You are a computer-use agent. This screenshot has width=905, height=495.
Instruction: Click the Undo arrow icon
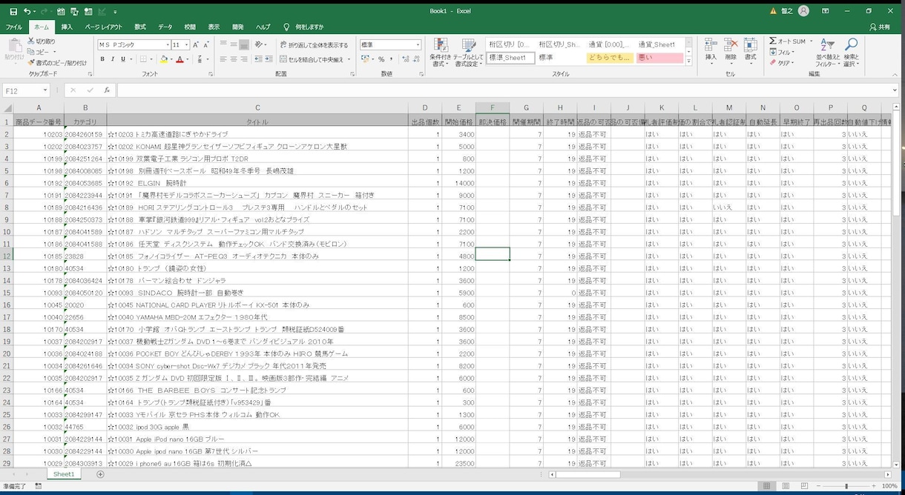(x=27, y=12)
